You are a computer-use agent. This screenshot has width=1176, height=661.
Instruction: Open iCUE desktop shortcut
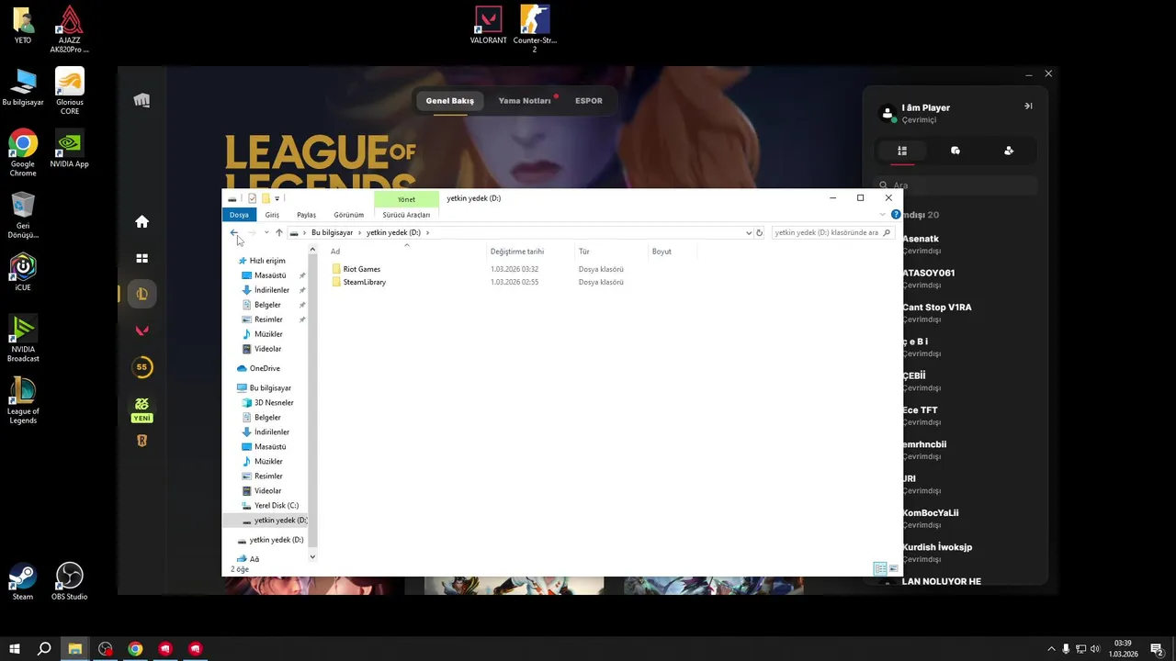click(23, 273)
